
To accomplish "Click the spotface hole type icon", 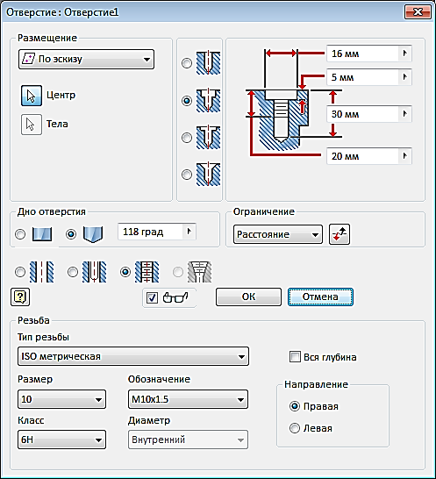I will click(x=208, y=137).
